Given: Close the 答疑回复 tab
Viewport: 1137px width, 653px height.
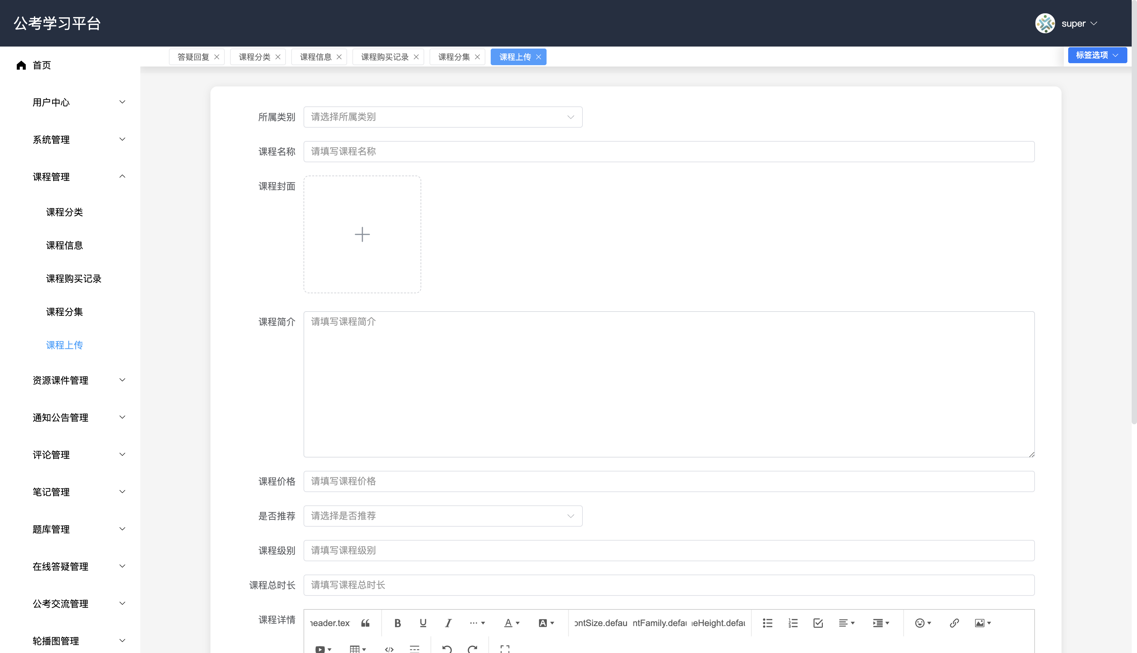Looking at the screenshot, I should click(x=217, y=57).
